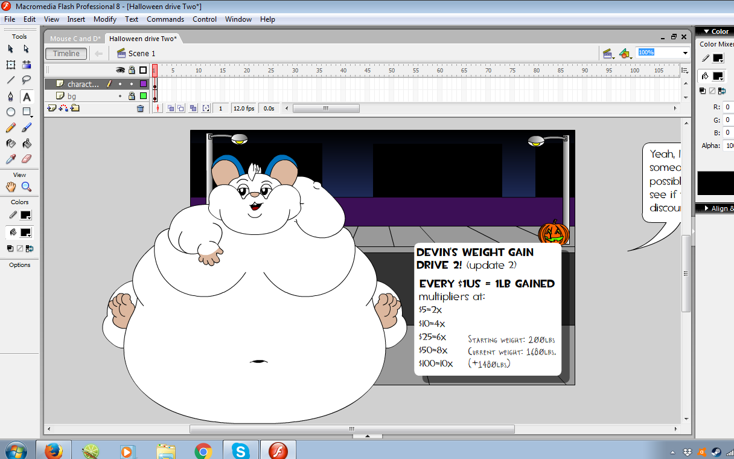
Task: Click the Red value input field
Action: (x=729, y=107)
